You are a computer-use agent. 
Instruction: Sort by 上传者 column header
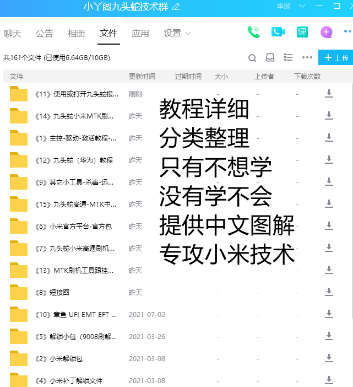[x=264, y=77]
